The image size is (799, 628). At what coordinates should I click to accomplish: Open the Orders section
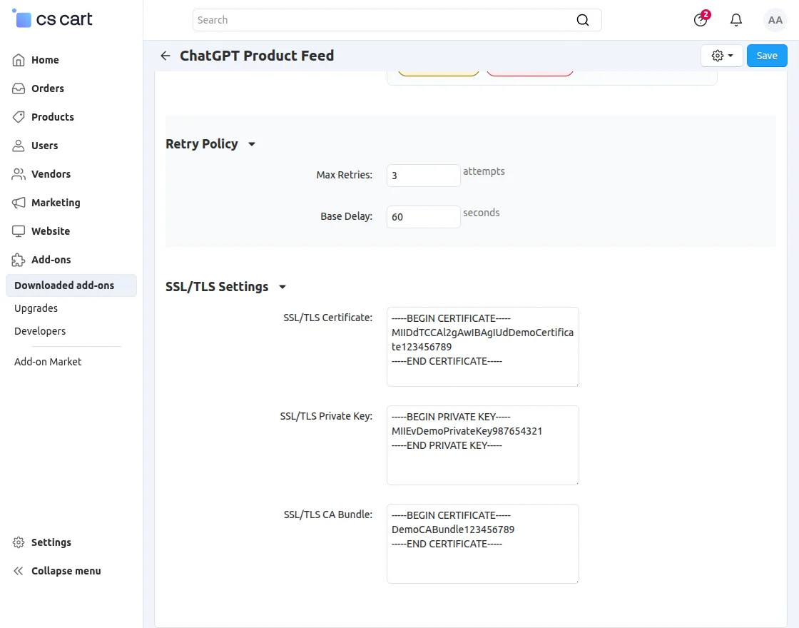point(47,88)
